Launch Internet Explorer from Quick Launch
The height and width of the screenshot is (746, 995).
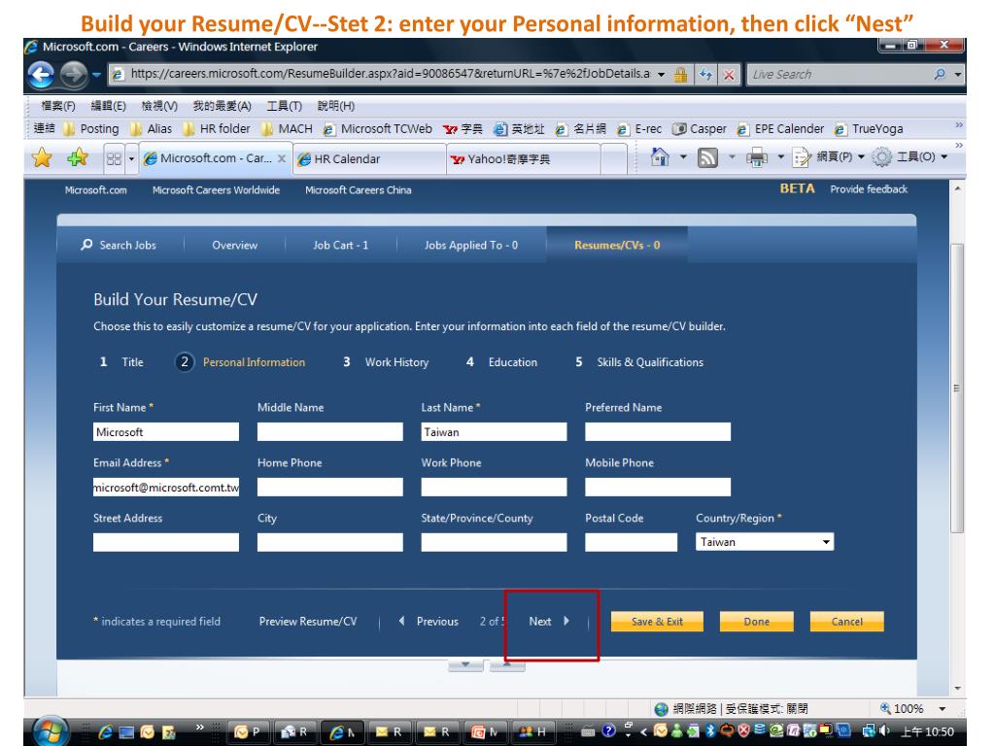click(105, 732)
